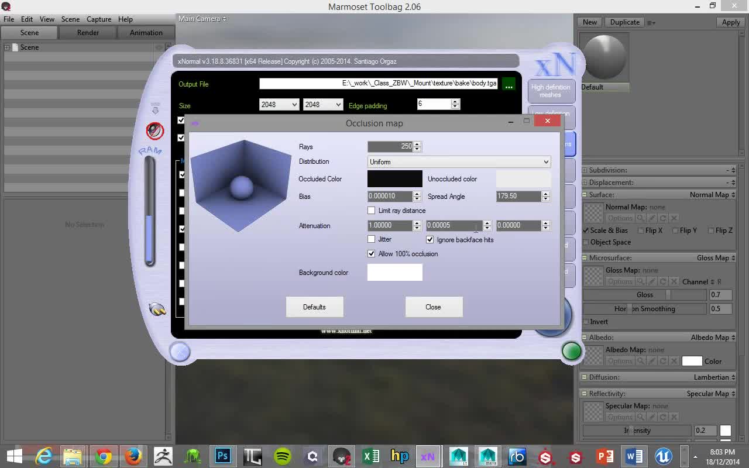This screenshot has height=468, width=749.
Task: Change the Surface Normal Map shader dropdown
Action: click(x=712, y=195)
